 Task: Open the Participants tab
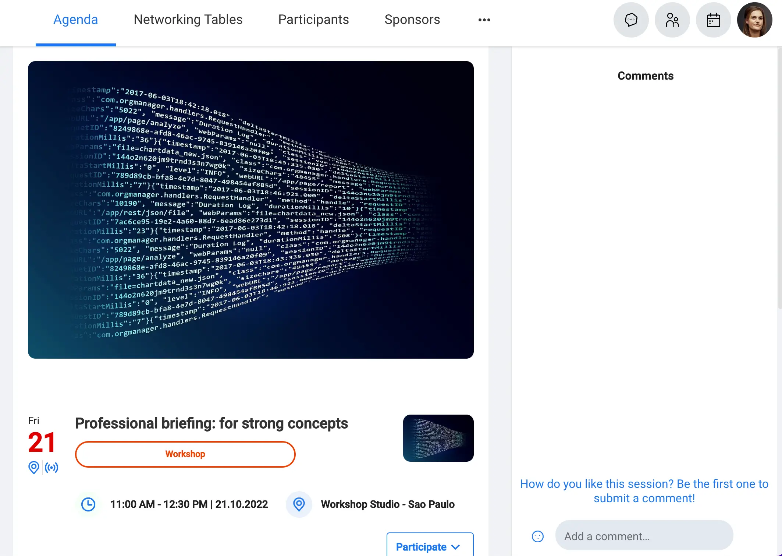(x=313, y=20)
